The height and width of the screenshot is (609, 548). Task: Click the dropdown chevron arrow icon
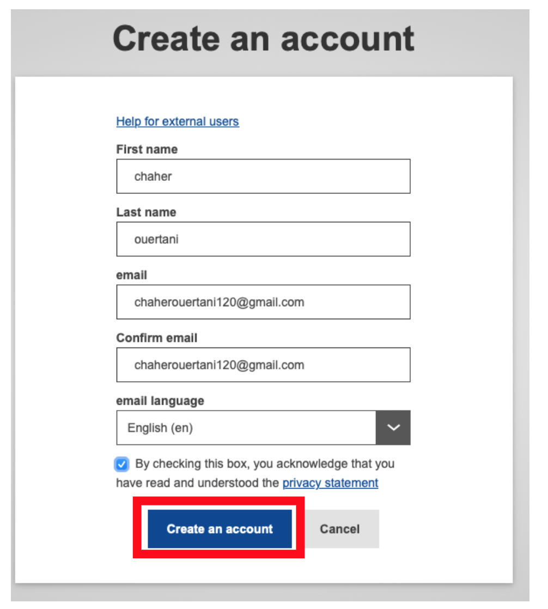click(x=393, y=428)
